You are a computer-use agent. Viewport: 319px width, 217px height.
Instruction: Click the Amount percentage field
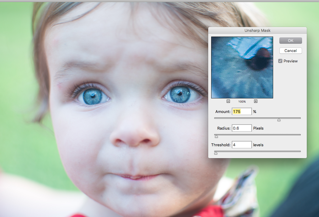242,111
